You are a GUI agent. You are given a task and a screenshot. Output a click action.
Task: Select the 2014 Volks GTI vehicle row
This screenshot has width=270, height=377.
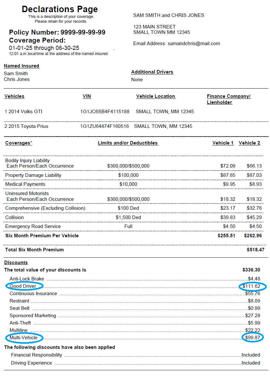[23, 112]
